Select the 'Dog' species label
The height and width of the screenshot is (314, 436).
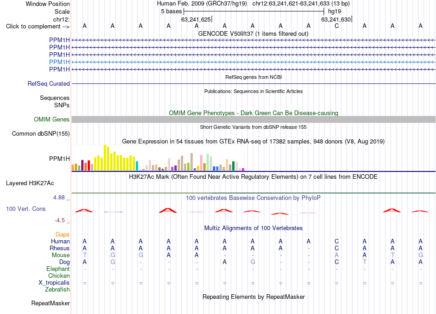click(x=65, y=262)
